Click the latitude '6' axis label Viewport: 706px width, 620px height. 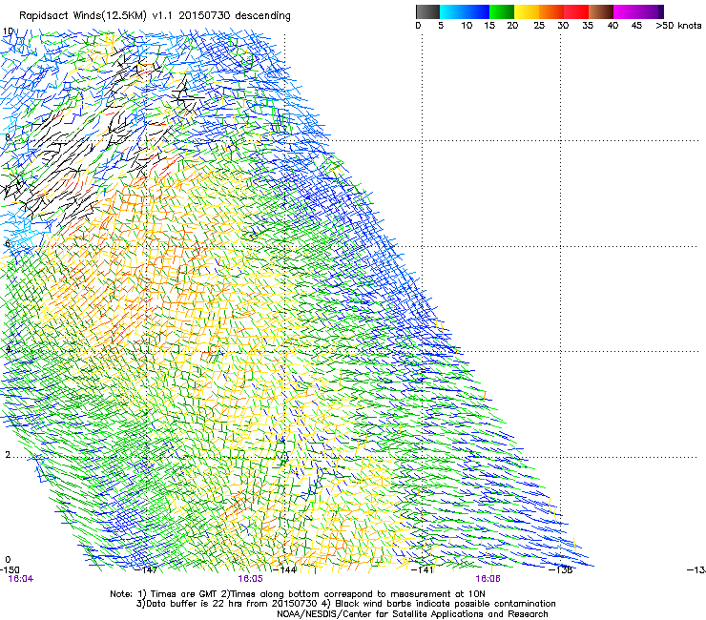pyautogui.click(x=8, y=243)
